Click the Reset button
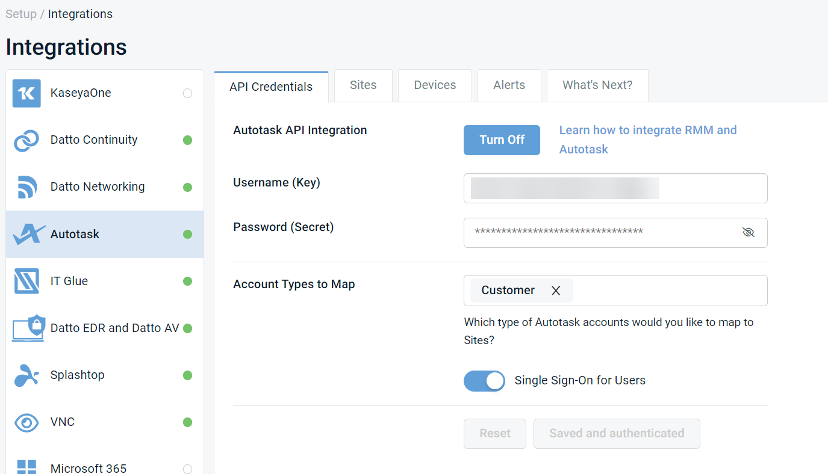This screenshot has width=828, height=474. click(495, 434)
